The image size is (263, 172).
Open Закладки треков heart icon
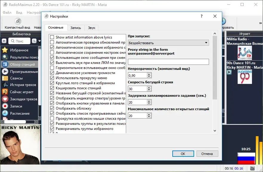point(5,99)
